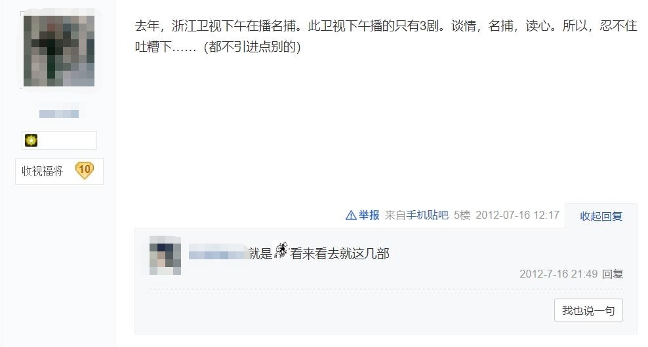Screen dimensions: 648x347
Task: Click the 我也说一句 button
Action: pyautogui.click(x=588, y=310)
